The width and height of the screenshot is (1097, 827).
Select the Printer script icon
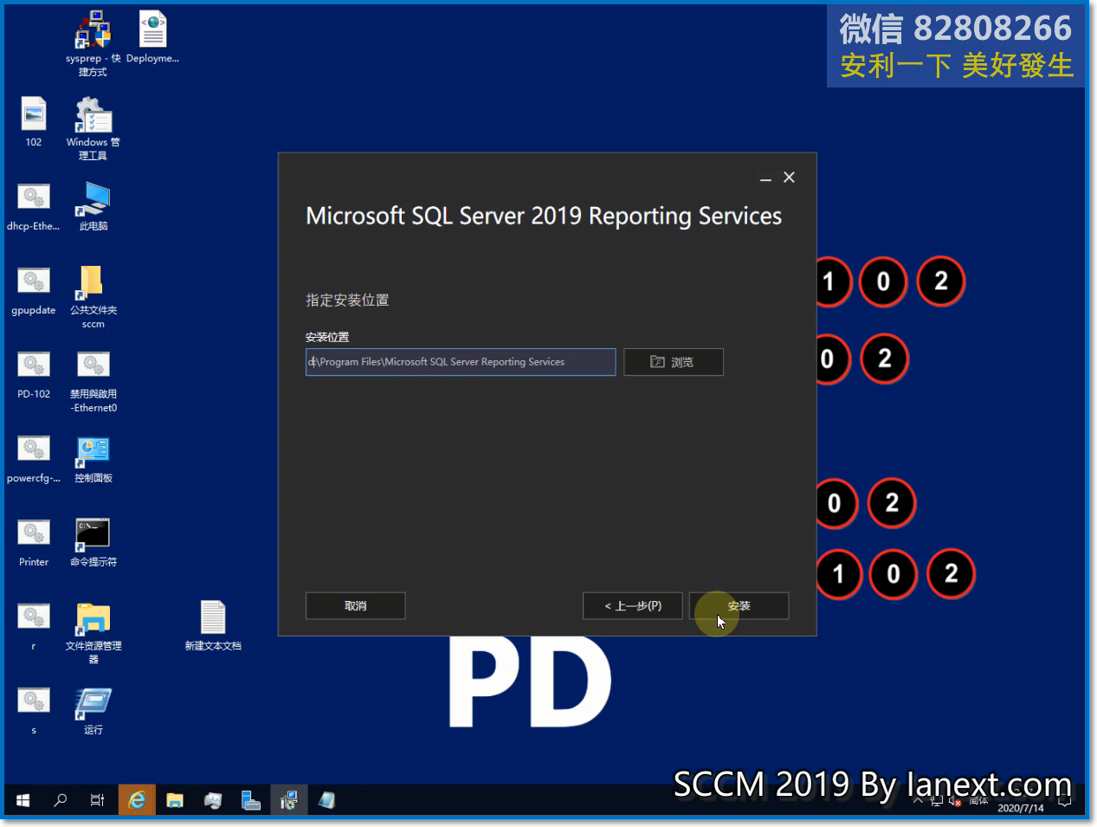click(x=33, y=542)
